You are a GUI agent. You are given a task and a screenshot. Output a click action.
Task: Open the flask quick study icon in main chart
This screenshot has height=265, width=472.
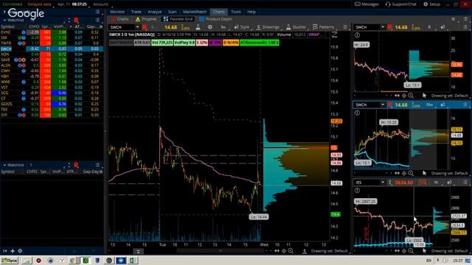[x=198, y=27]
